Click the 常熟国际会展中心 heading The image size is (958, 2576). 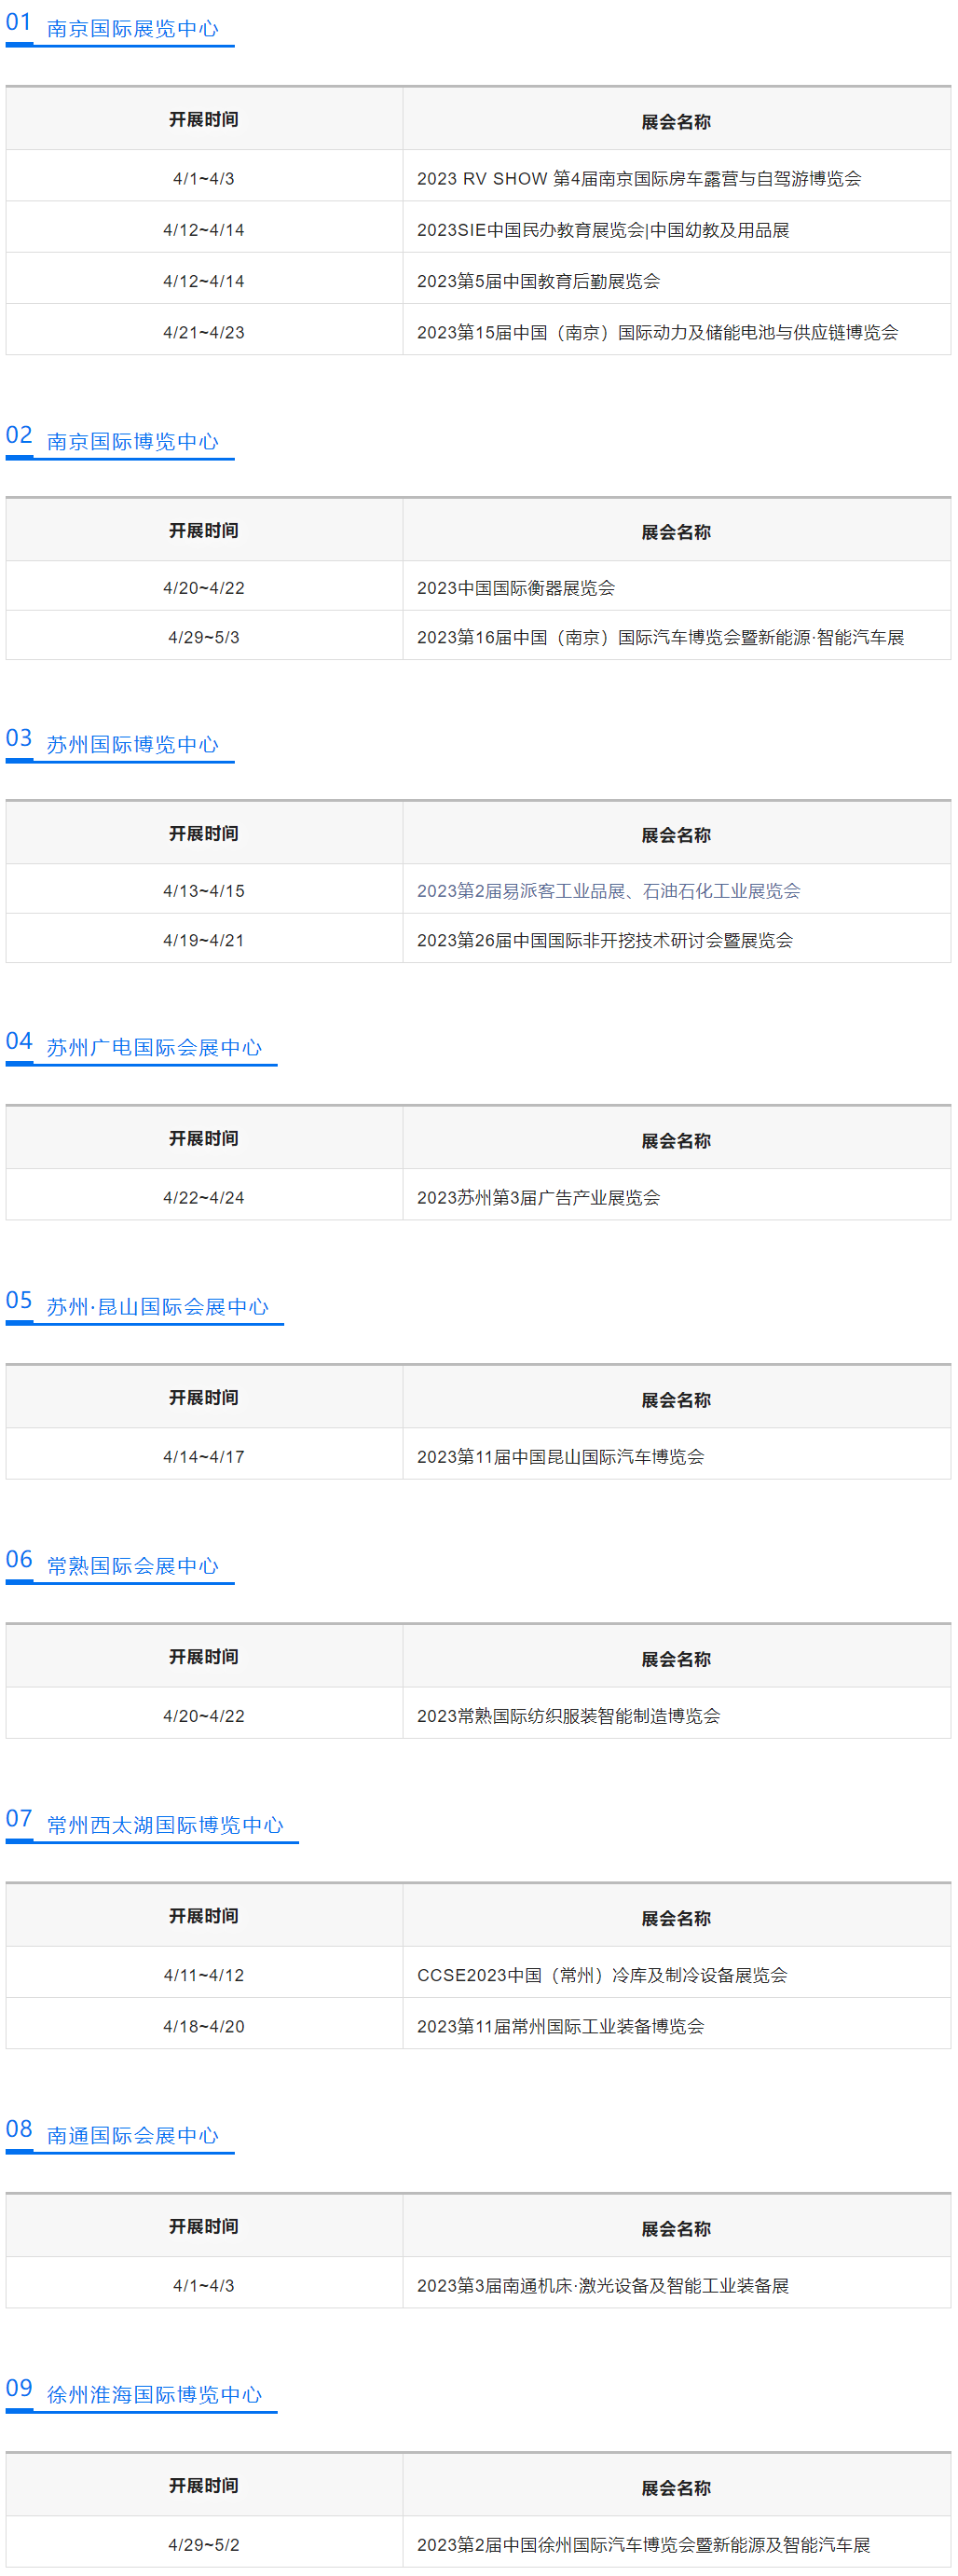[132, 1565]
